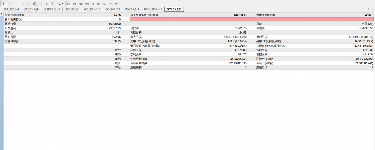Click the ticks modelled value 14423433
Viewport: 375px width, 150px height.
pos(240,15)
